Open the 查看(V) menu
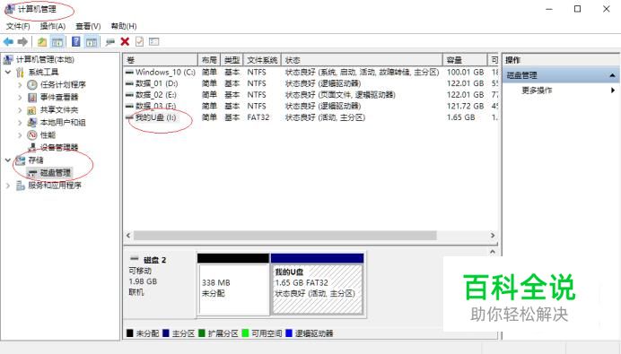This screenshot has height=354, width=621. (88, 26)
